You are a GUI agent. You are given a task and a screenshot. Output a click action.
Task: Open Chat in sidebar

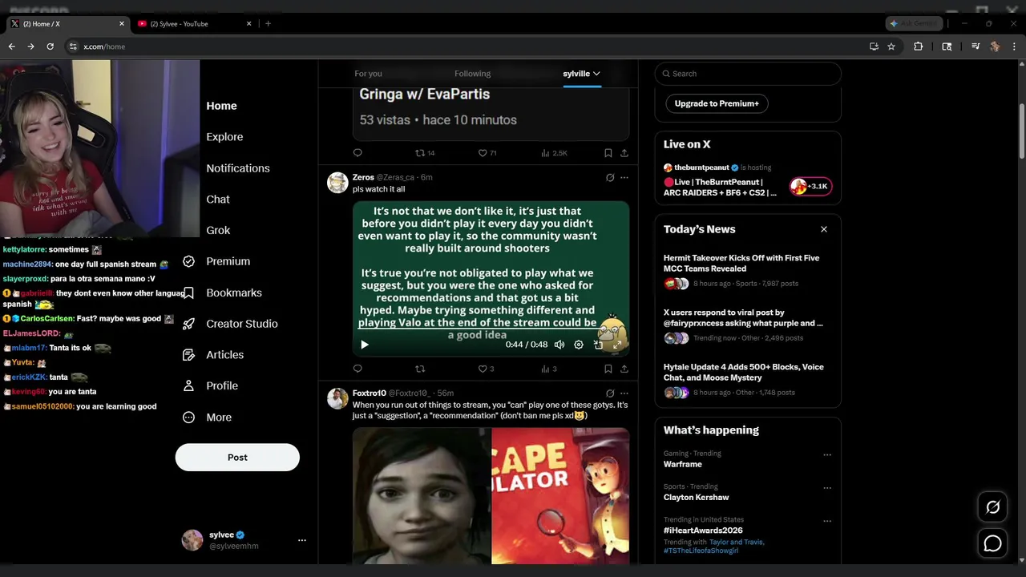[x=218, y=200]
